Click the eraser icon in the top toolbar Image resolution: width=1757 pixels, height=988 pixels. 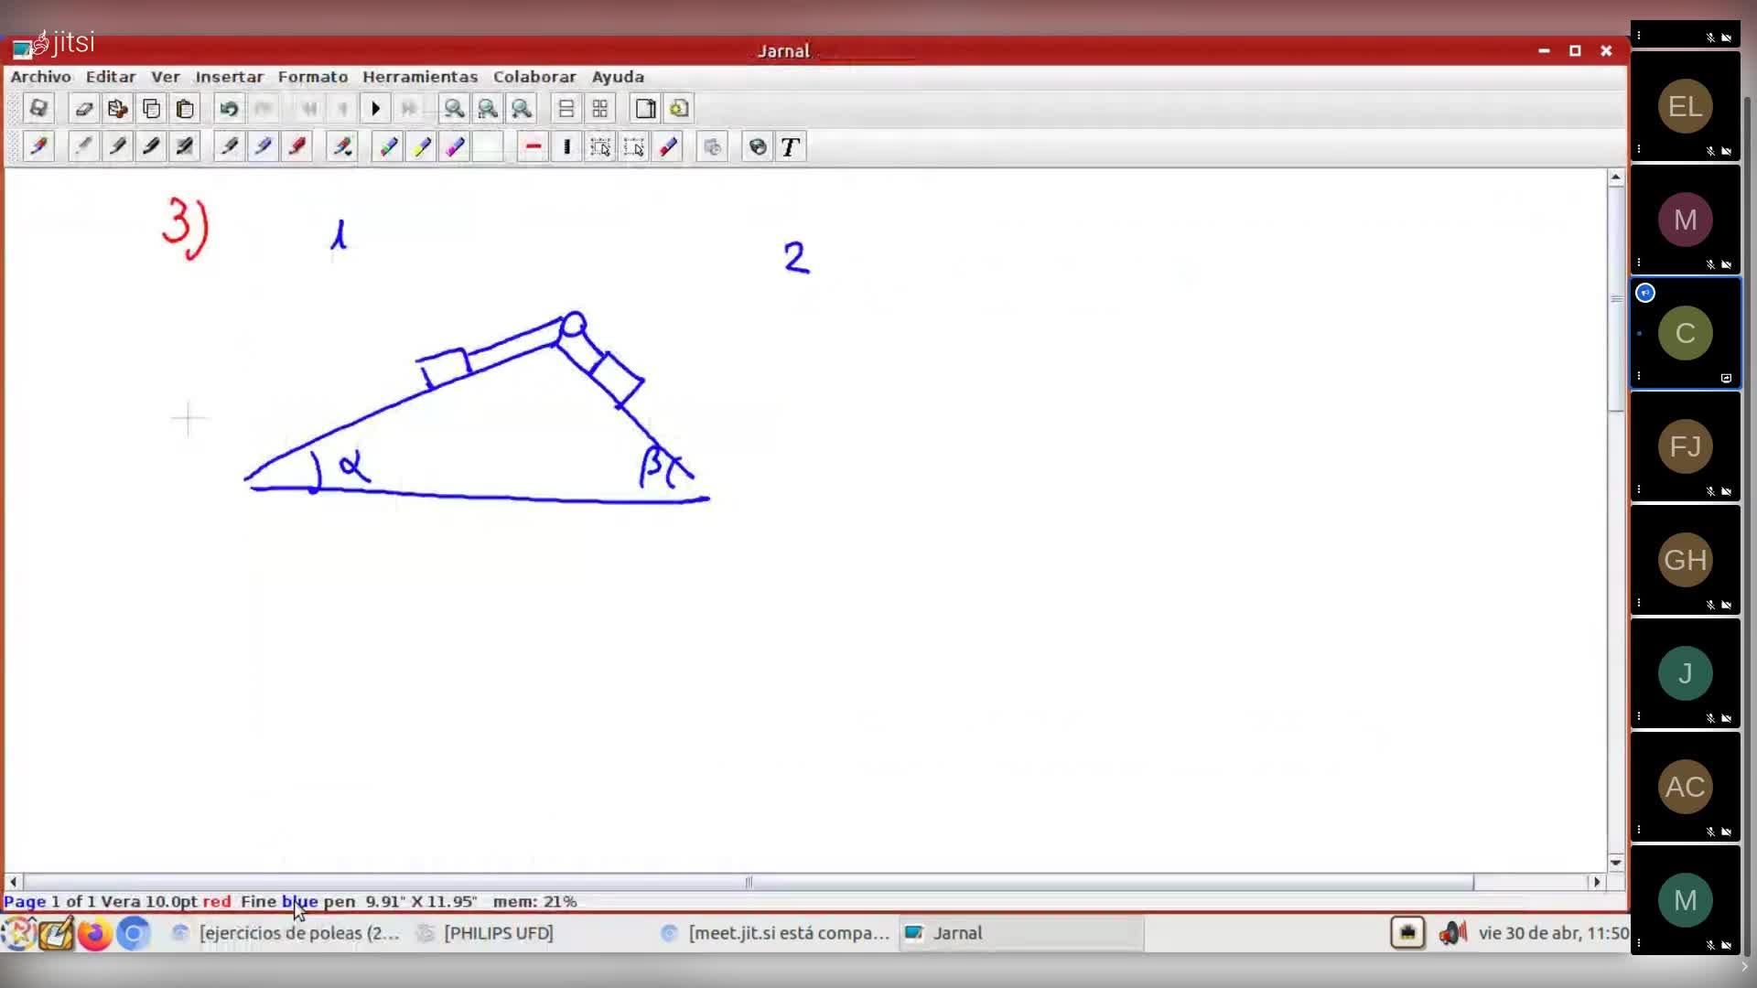coord(83,109)
